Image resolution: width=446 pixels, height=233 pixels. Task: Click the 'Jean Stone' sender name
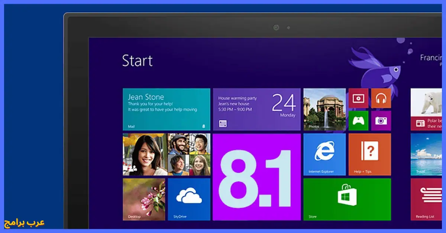click(x=146, y=97)
